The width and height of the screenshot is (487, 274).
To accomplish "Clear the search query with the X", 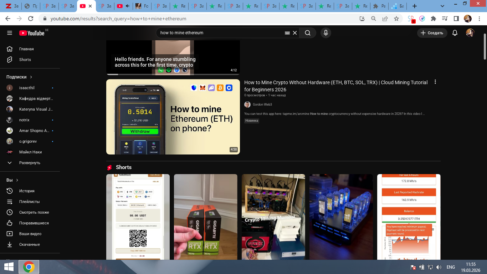I will 295,33.
